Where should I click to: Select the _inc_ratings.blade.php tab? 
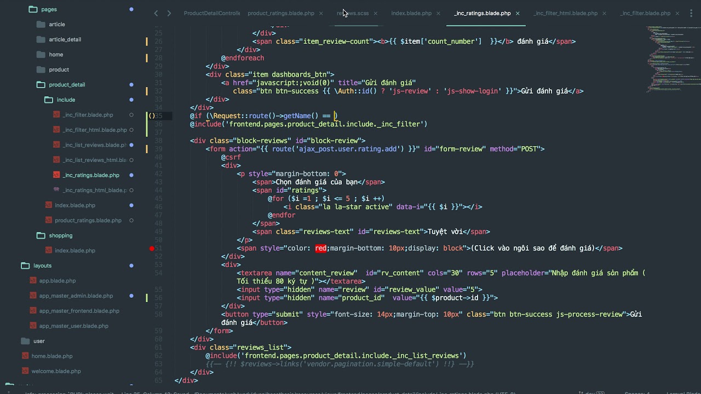[482, 13]
